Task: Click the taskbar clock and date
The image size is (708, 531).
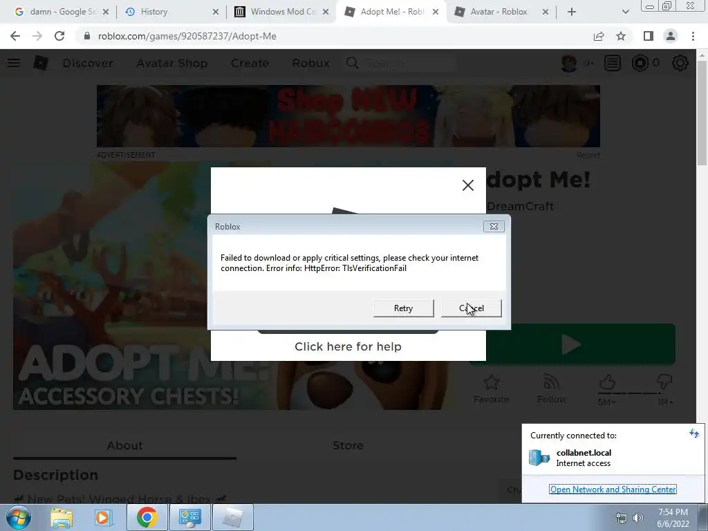Action: tap(673, 518)
